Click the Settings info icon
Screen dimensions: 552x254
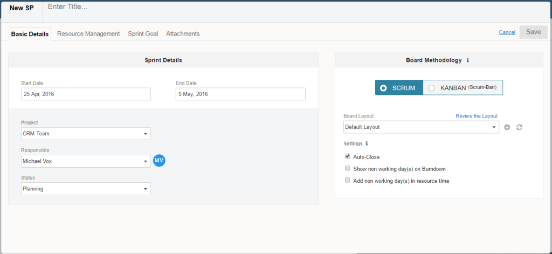[x=367, y=143]
